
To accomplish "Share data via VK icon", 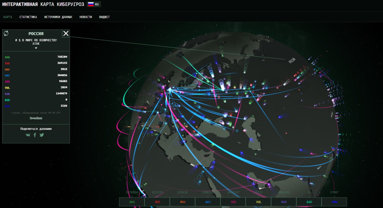I will [x=28, y=135].
